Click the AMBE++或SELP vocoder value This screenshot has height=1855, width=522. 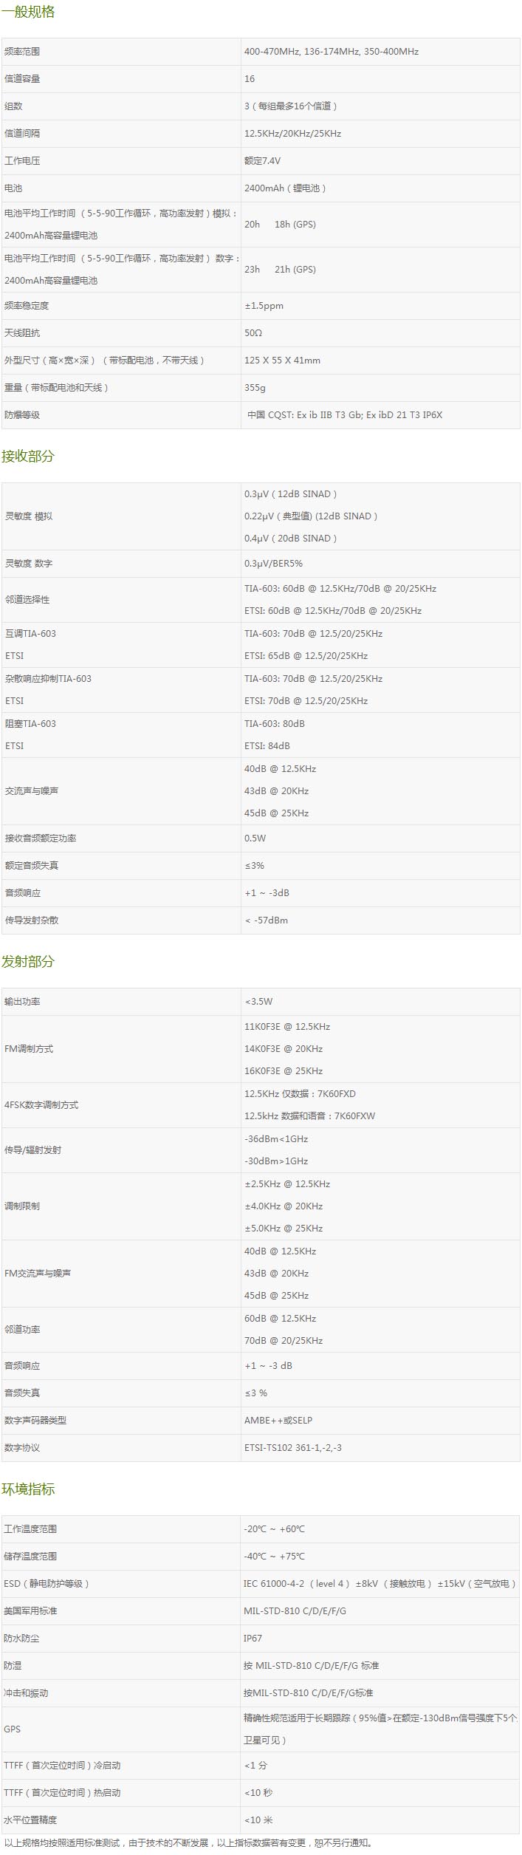pyautogui.click(x=278, y=1420)
